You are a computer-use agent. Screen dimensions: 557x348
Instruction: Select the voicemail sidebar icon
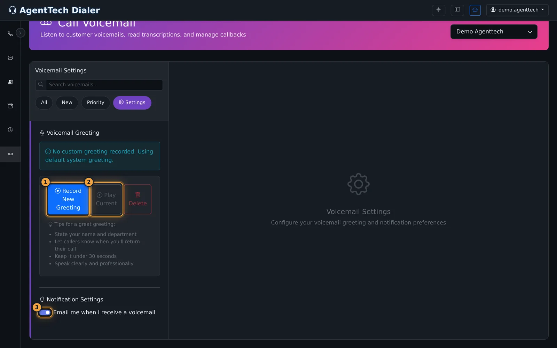[10, 154]
